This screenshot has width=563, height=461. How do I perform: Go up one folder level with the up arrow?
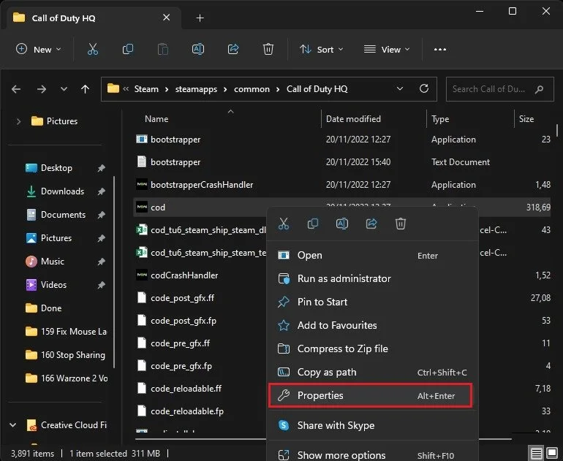click(x=85, y=89)
